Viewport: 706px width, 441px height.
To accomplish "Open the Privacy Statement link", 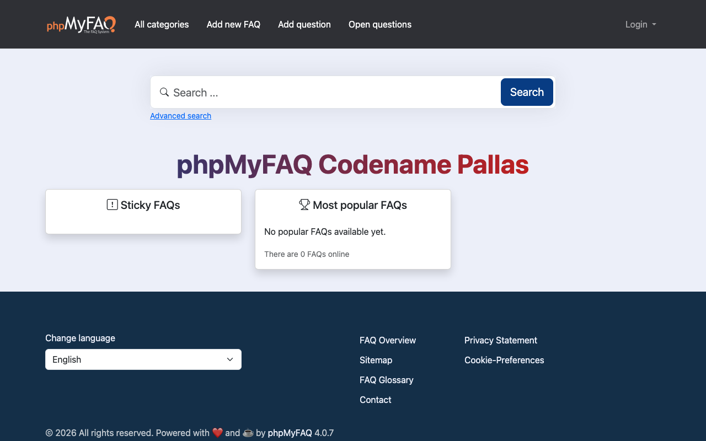I will 501,340.
